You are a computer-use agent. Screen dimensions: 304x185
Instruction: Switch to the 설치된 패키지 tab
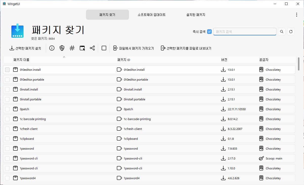tap(195, 14)
